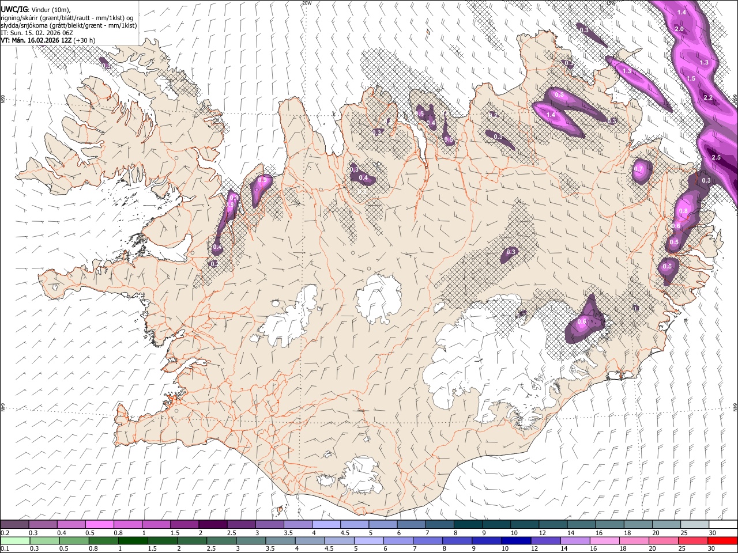Screen dimensions: 738x553
Task: Select the pale lavender 4 swatch in upper legend row
Action: tap(326, 525)
